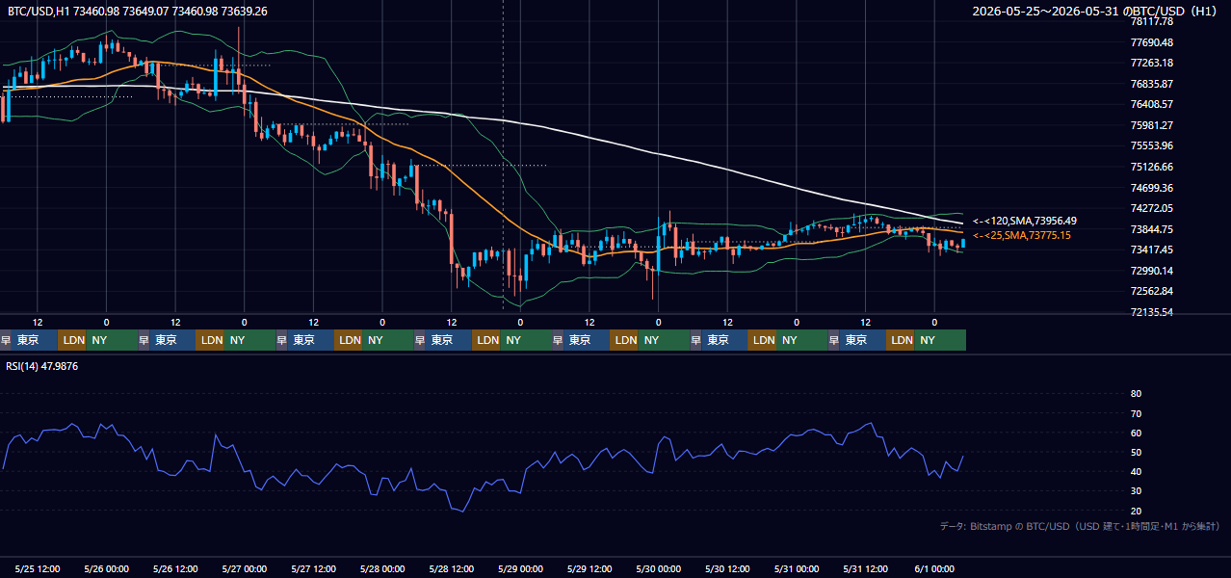Click the 75126.66 price axis label
This screenshot has height=578, width=1231.
coord(1152,167)
